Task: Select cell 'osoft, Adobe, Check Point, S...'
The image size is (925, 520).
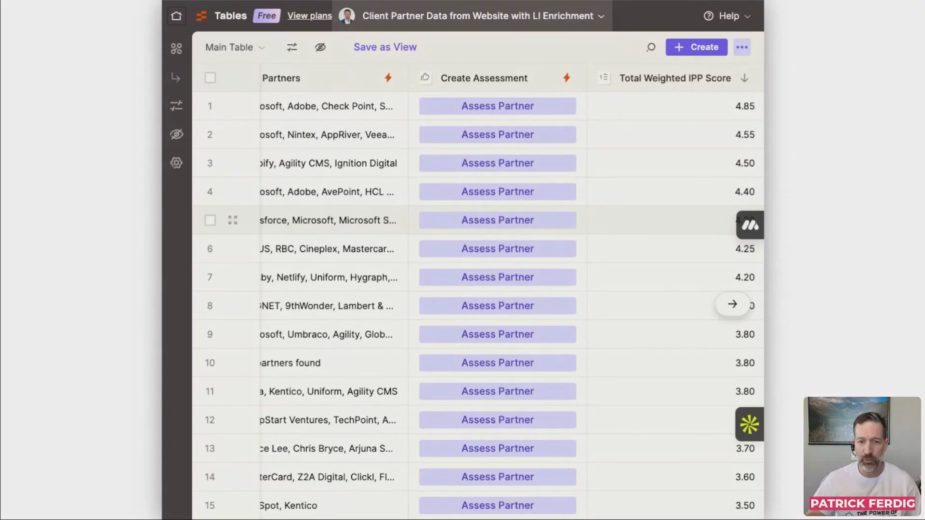Action: [333, 106]
